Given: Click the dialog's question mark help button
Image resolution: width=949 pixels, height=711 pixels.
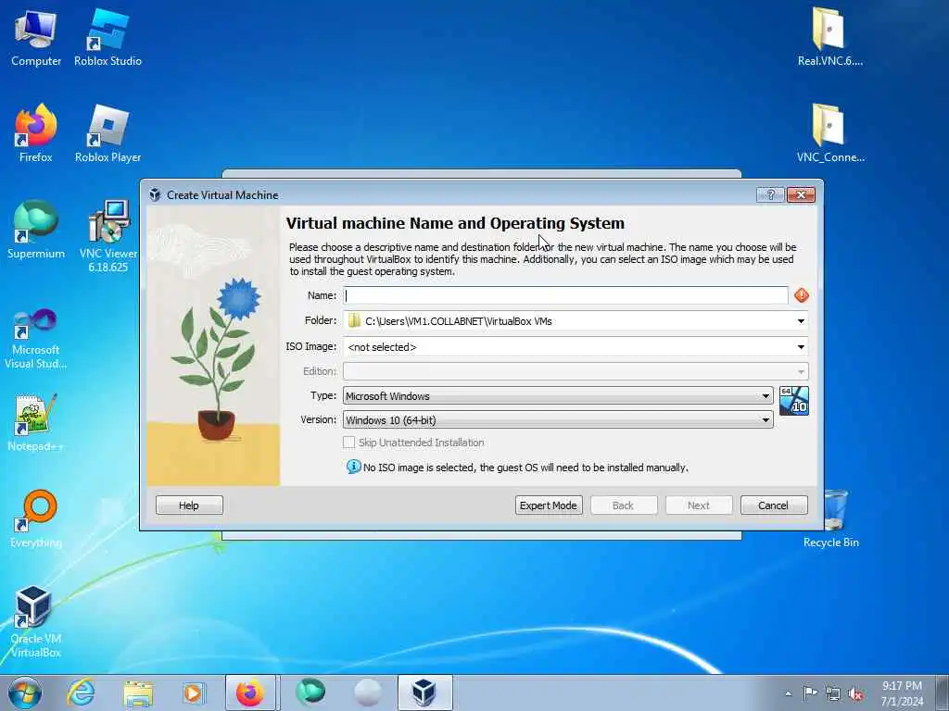Looking at the screenshot, I should 770,194.
